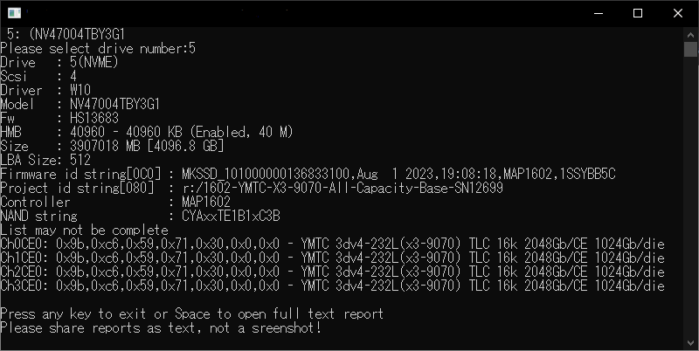699x351 pixels.
Task: Click the Project id string line
Action: [x=252, y=188]
